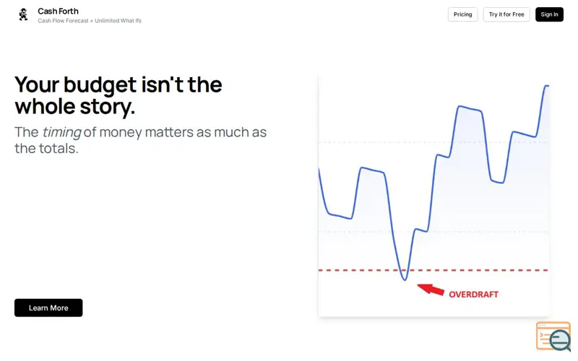This screenshot has height=361, width=578.
Task: Click the 'money matters as much as' subheading text
Action: click(175, 132)
